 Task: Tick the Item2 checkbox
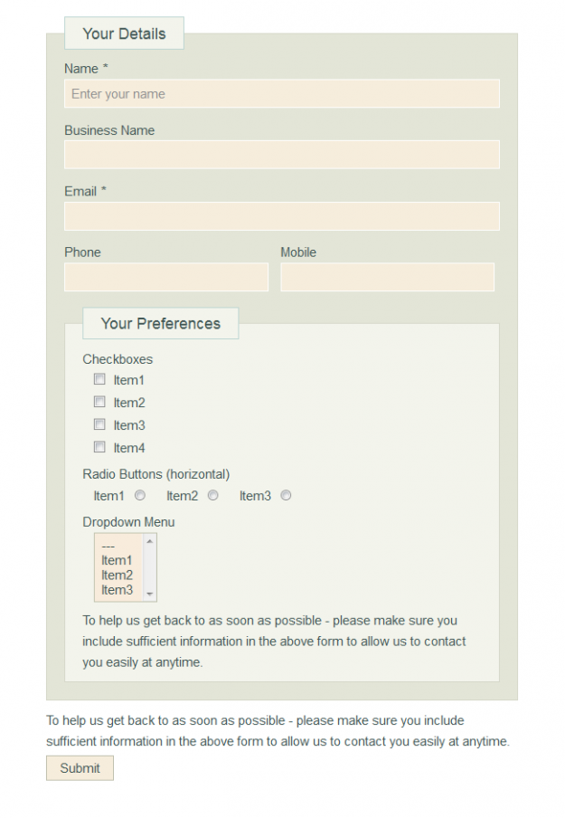pyautogui.click(x=100, y=402)
